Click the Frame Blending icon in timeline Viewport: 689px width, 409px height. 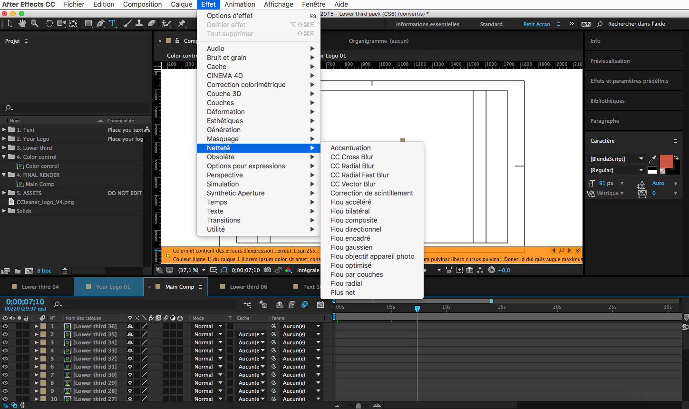(x=292, y=304)
